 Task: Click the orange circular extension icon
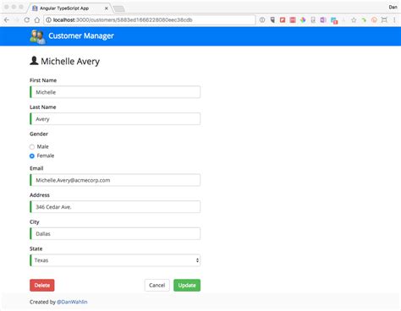click(374, 20)
